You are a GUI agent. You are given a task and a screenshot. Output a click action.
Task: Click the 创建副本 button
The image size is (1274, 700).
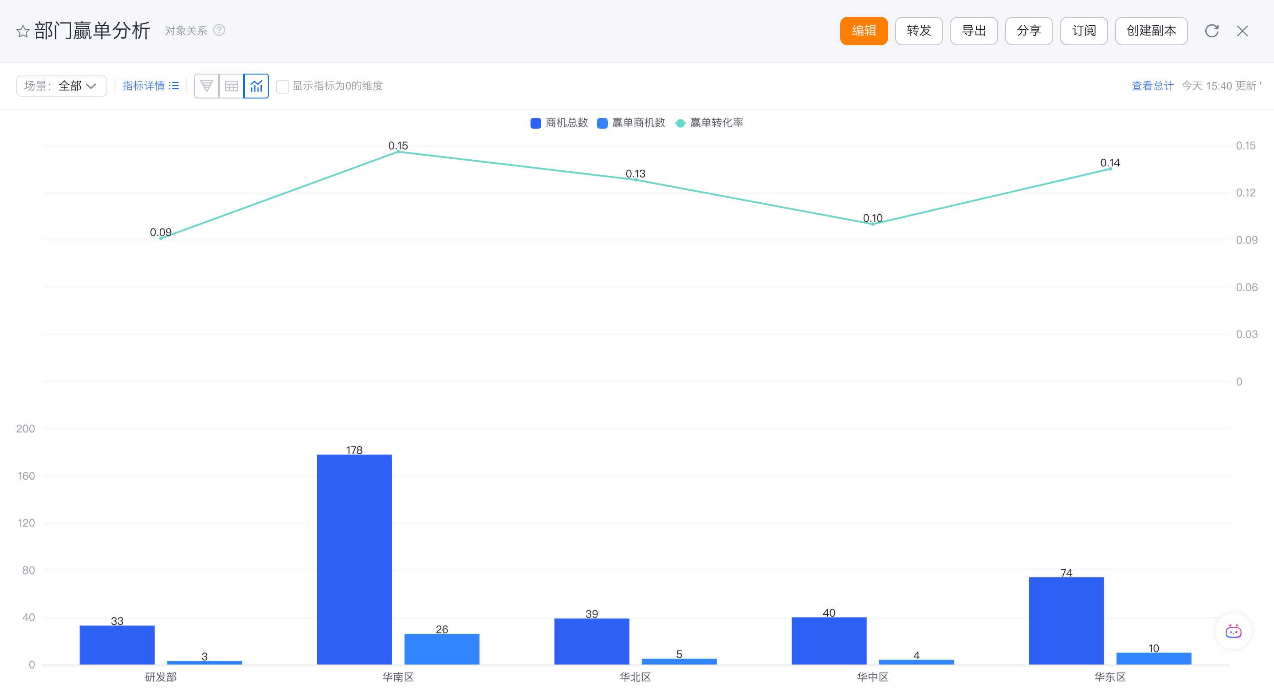click(x=1151, y=31)
